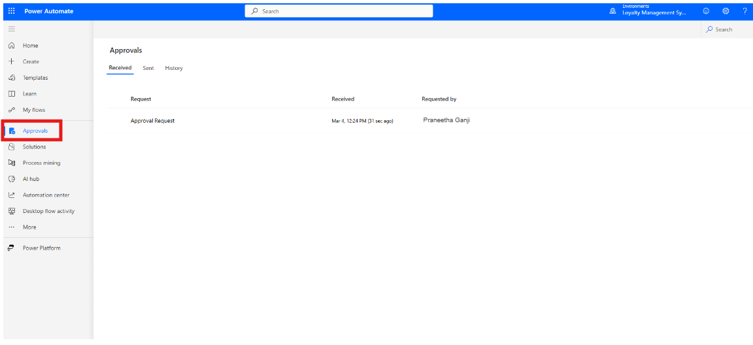Open Power Platform link in sidebar

pos(41,248)
